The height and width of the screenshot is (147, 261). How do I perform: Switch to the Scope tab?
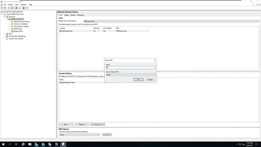61,15
